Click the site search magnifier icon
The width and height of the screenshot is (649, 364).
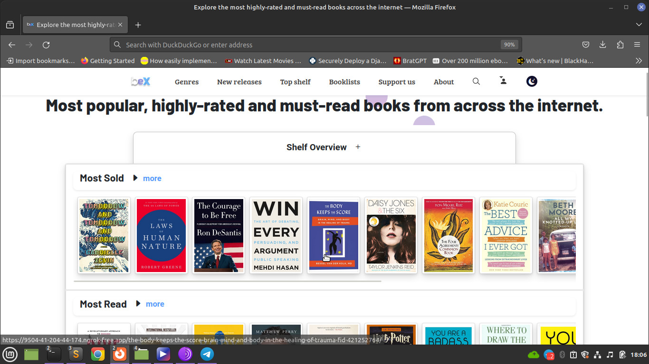pos(476,82)
